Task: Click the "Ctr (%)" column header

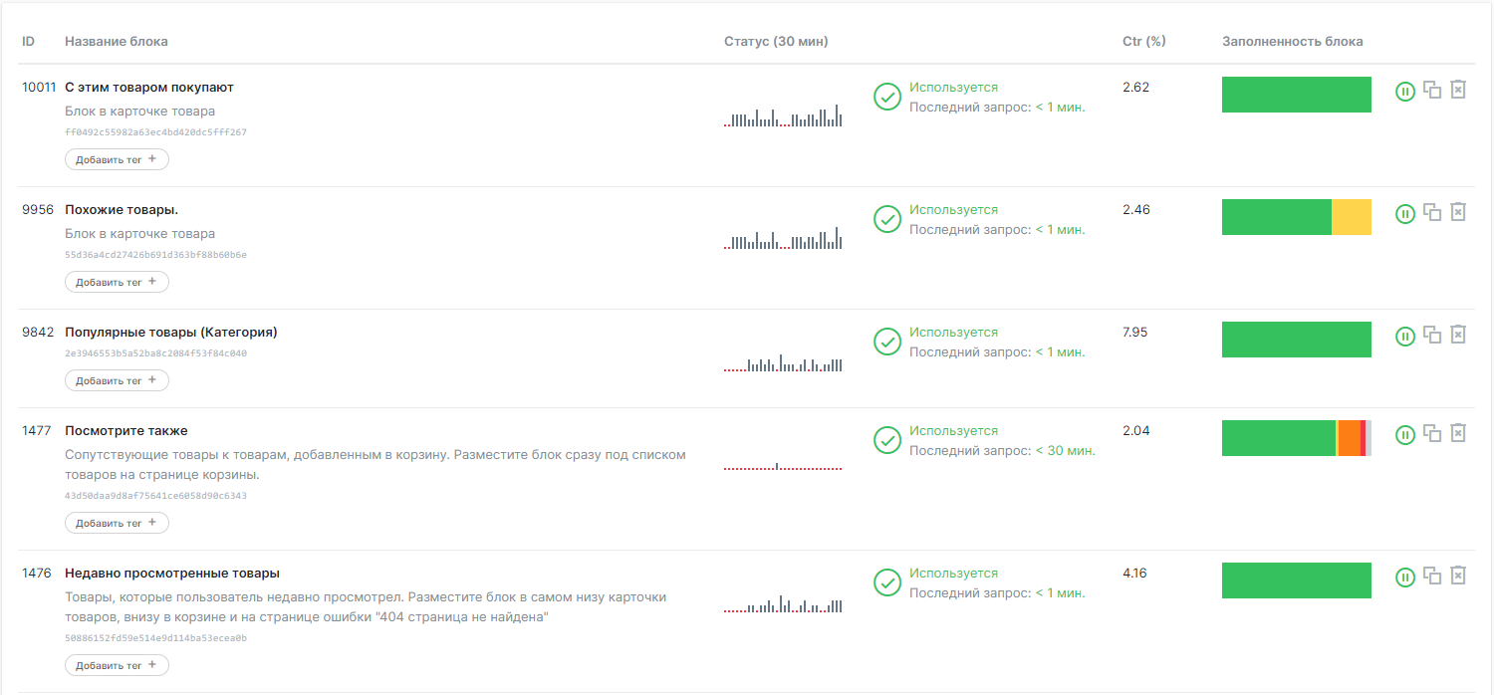Action: (x=1143, y=42)
